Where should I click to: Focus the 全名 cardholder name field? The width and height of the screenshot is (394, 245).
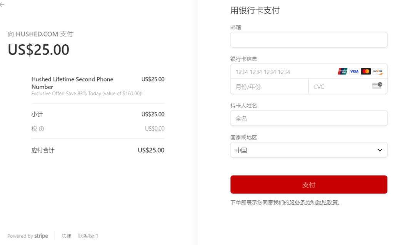pos(309,118)
